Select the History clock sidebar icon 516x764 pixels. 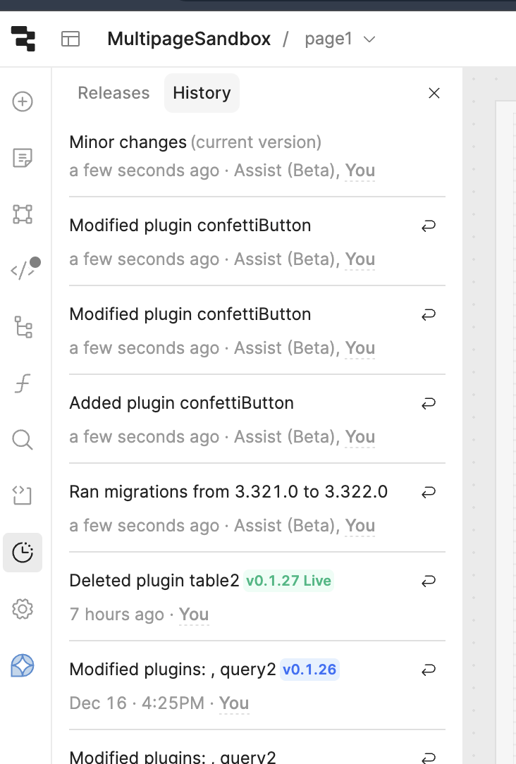pyautogui.click(x=23, y=553)
